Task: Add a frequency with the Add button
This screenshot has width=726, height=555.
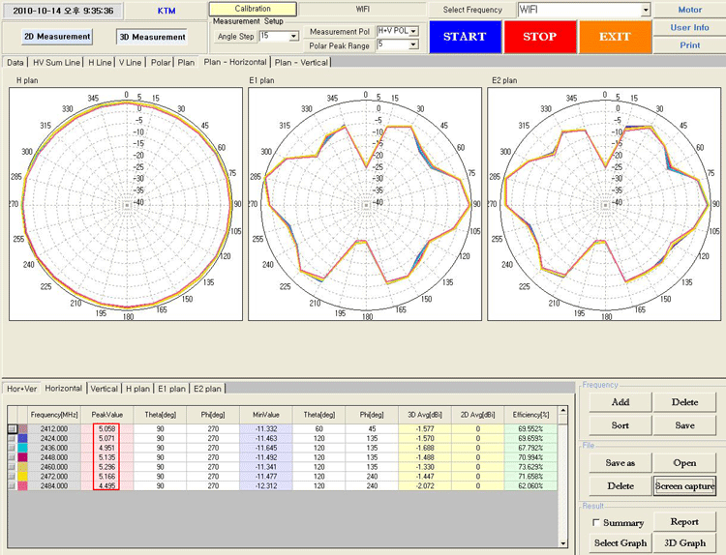Action: 620,402
